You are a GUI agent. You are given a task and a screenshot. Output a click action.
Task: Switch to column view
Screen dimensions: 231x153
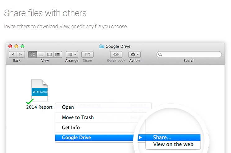pos(49,55)
